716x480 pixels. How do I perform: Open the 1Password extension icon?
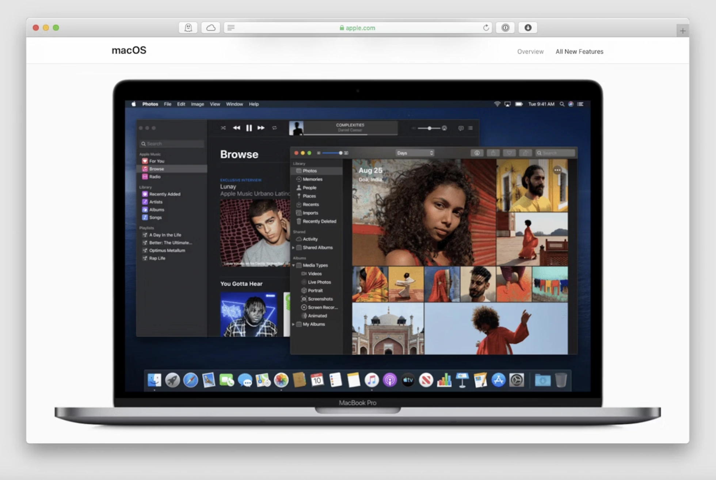(x=505, y=28)
